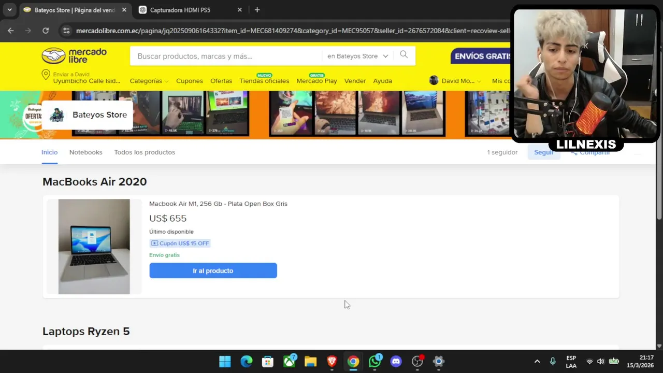Open OBS Studio from the taskbar
This screenshot has width=663, height=373.
point(417,362)
